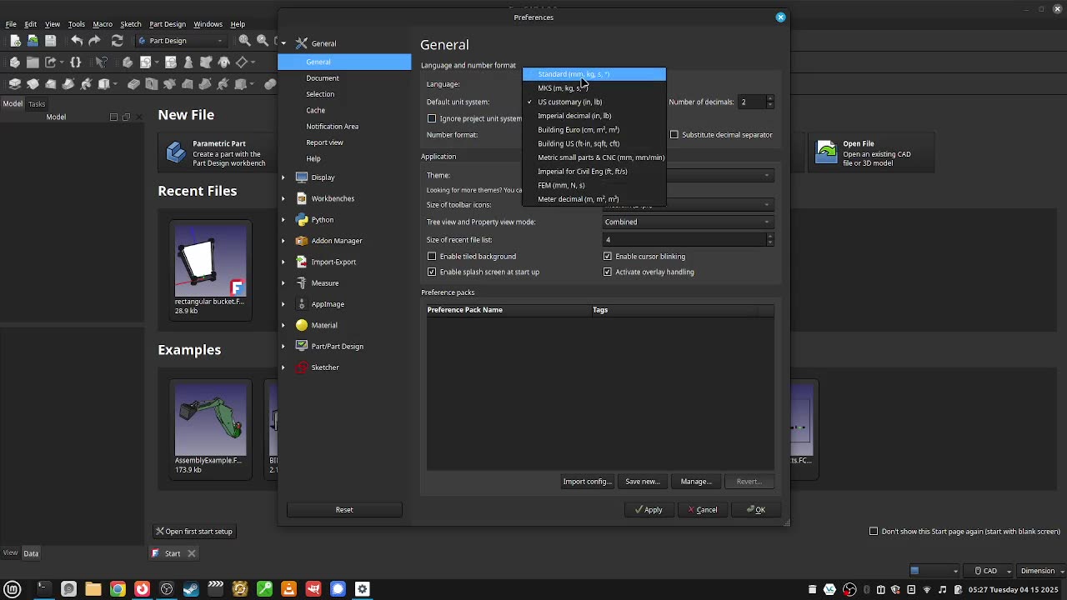The image size is (1067, 600).
Task: Click Open first start setup button
Action: tap(194, 531)
